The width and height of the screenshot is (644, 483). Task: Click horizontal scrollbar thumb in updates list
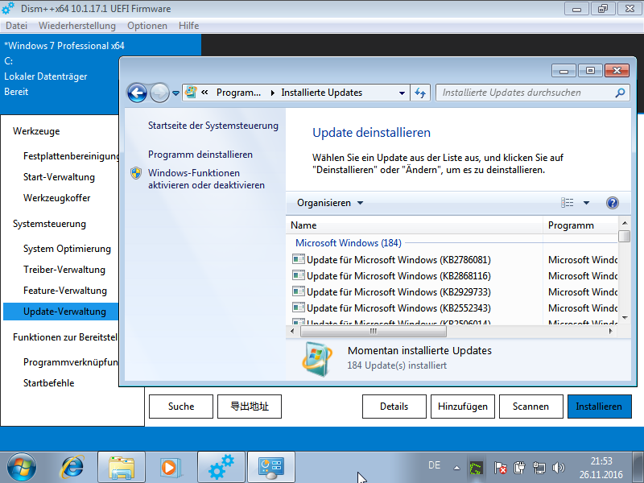(373, 331)
